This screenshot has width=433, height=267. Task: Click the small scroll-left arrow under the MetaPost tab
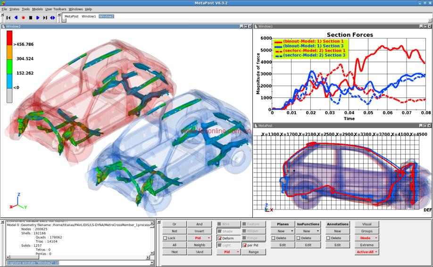tap(64, 20)
